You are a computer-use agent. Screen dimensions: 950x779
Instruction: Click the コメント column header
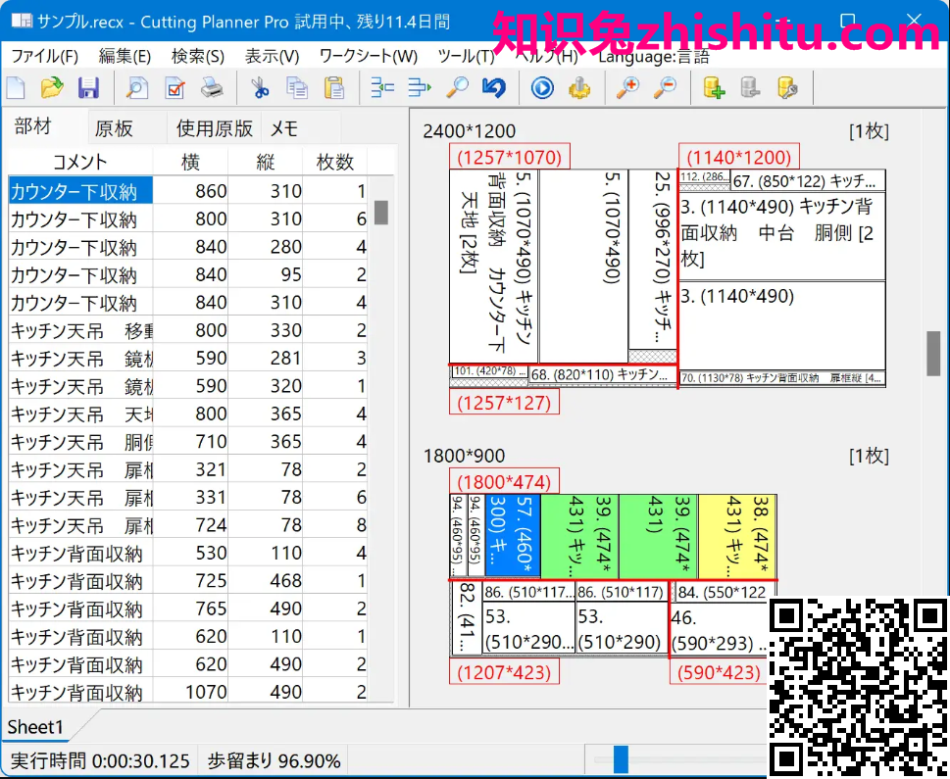pos(80,162)
